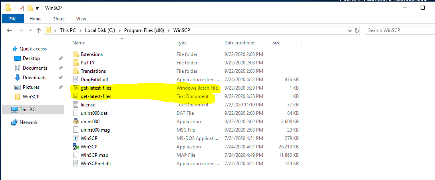This screenshot has width=435, height=180.
Task: Go up one folder level arrow
Action: [x=39, y=30]
